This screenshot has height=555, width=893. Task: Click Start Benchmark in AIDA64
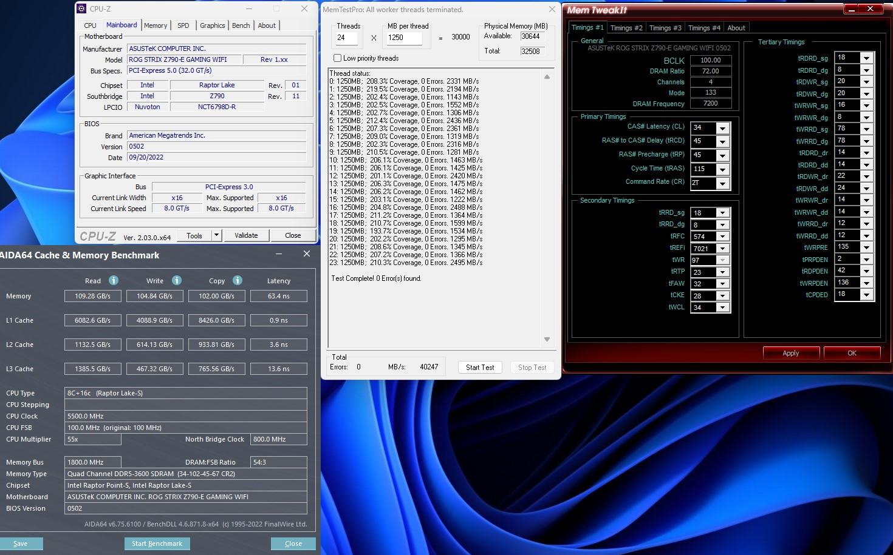157,543
